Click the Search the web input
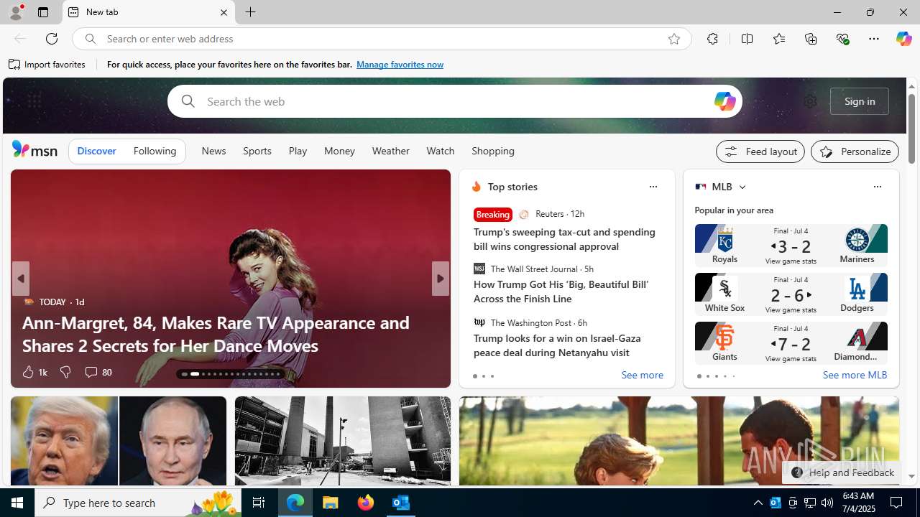This screenshot has height=517, width=920. [x=454, y=101]
